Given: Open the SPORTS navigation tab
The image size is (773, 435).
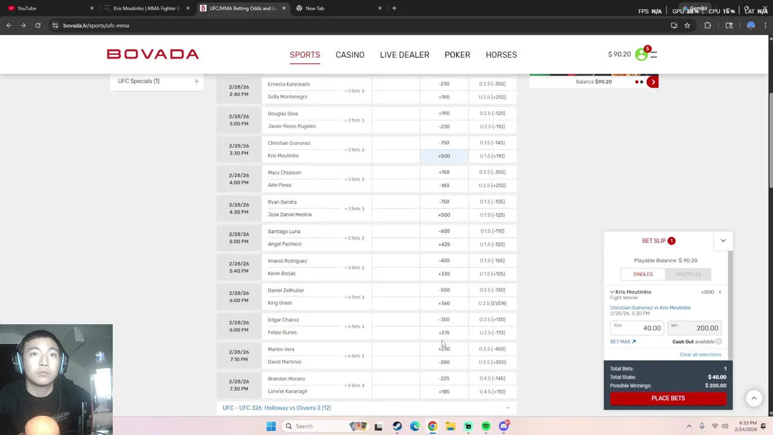Looking at the screenshot, I should tap(305, 55).
